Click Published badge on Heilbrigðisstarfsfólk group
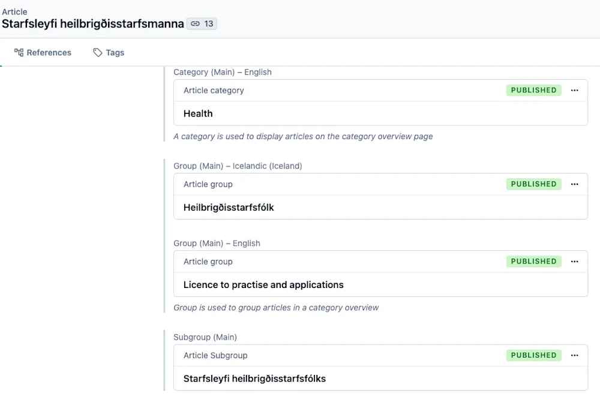Viewport: 600px width, 402px height. 533,184
